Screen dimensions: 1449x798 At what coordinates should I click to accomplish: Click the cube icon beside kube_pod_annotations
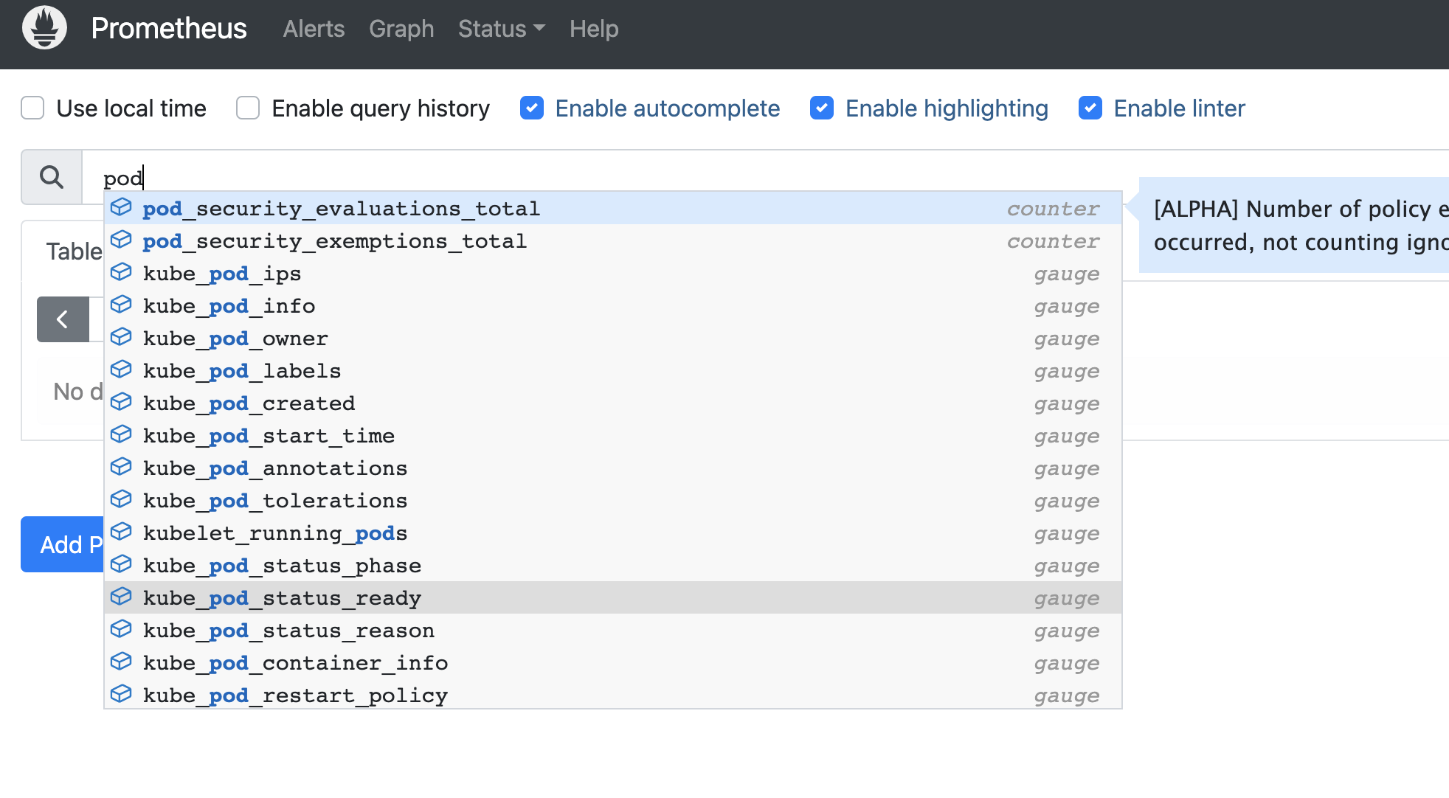point(121,467)
